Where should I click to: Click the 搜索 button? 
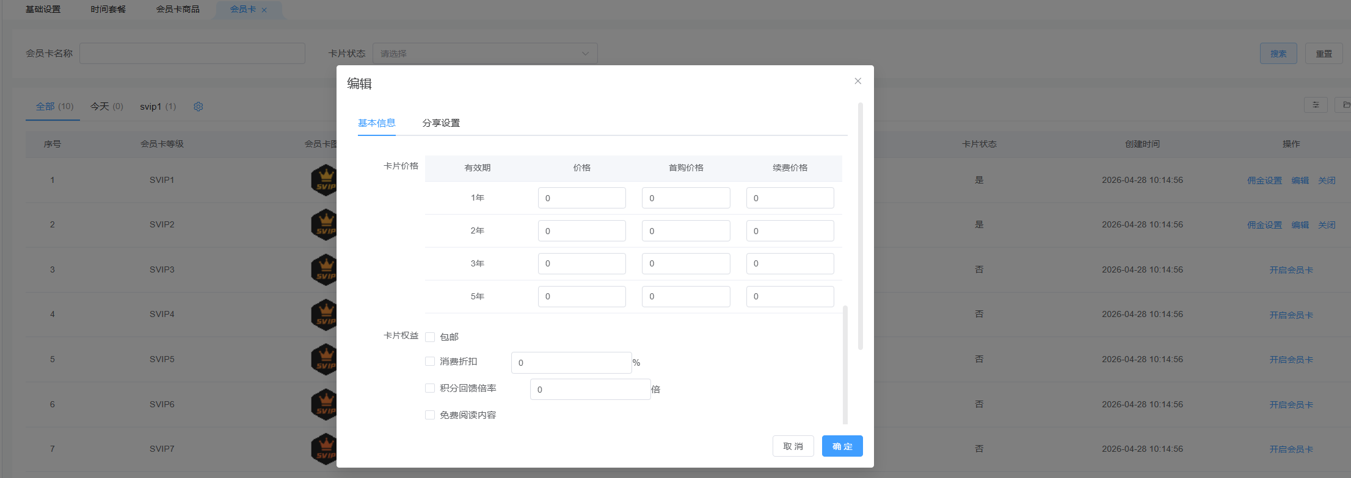click(x=1278, y=54)
